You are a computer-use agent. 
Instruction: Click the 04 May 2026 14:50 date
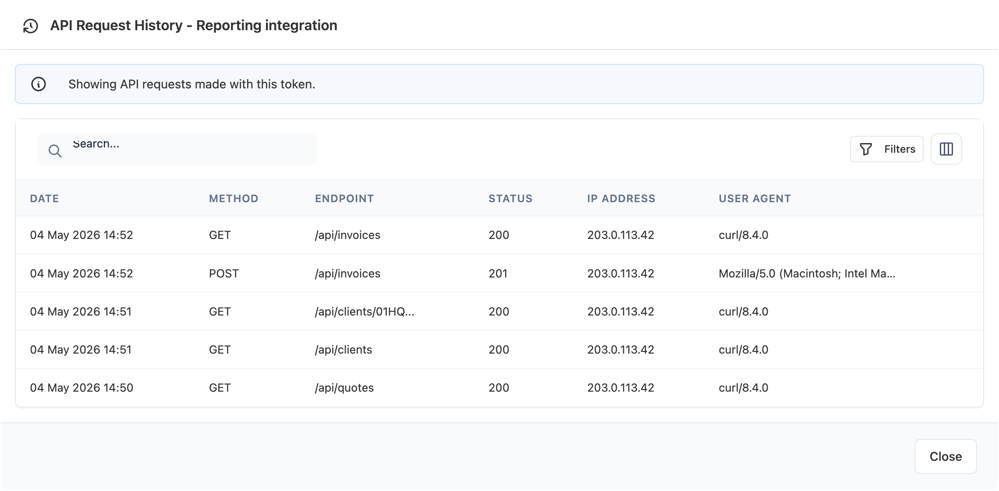[x=81, y=388]
